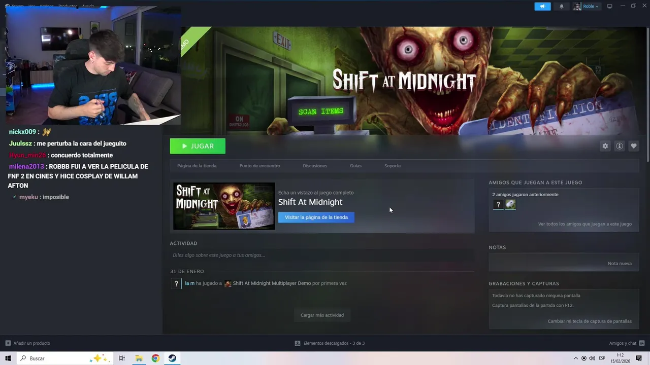650x365 pixels.
Task: Open the game info circle icon
Action: (x=619, y=146)
